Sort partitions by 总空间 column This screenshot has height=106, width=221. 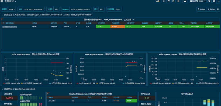point(105,97)
